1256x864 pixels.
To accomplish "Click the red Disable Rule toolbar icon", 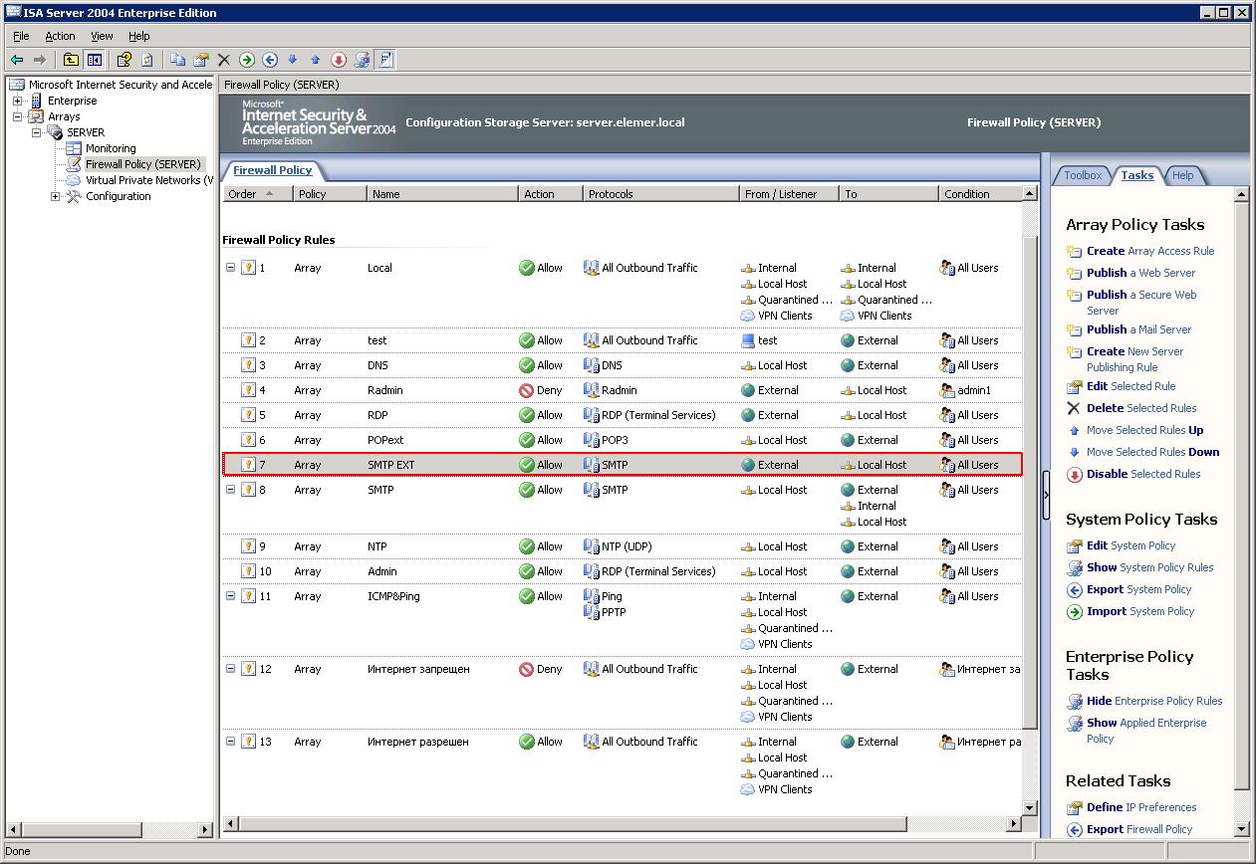I will tap(339, 60).
